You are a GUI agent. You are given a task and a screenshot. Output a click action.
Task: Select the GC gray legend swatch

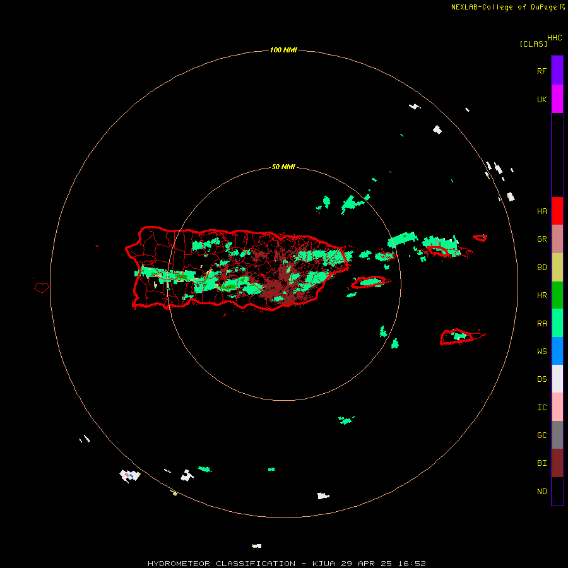click(x=557, y=435)
